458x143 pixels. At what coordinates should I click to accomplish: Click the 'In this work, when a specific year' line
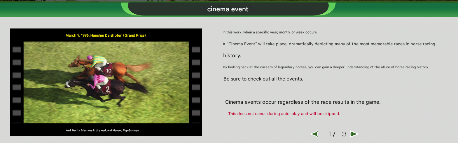(270, 32)
